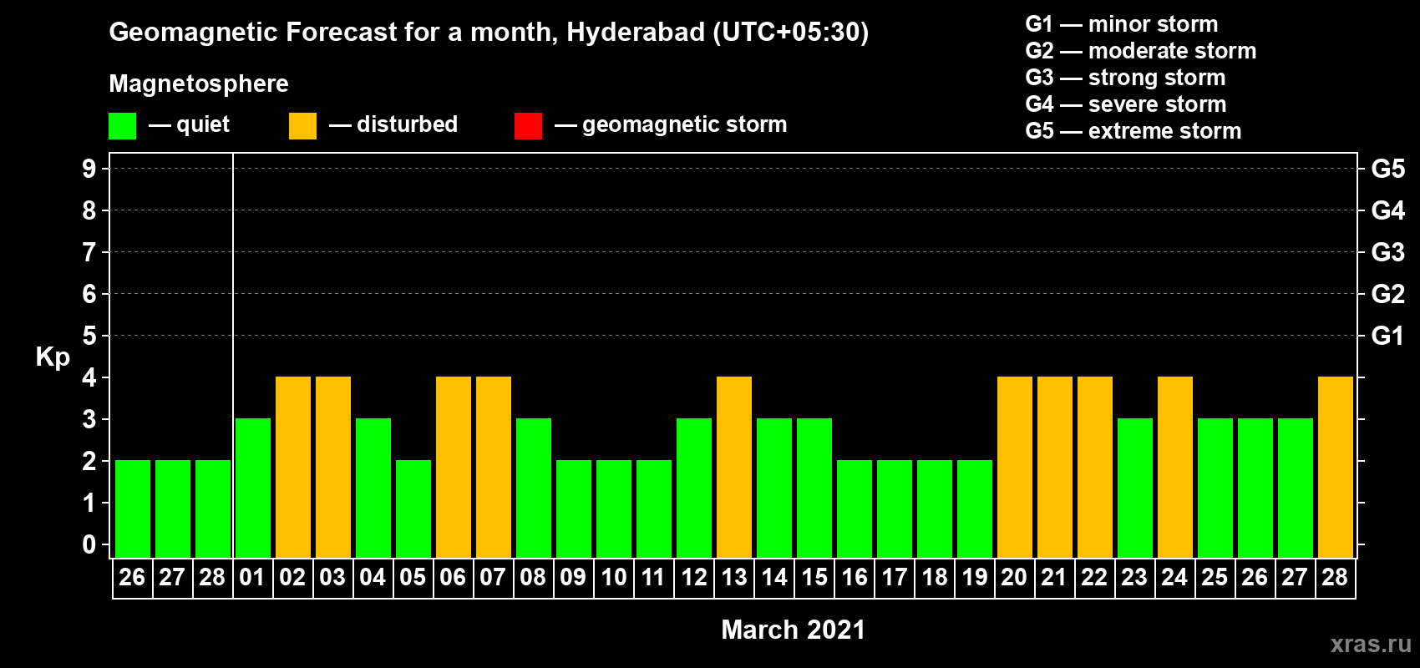
Task: Click the Kp value 0 tick label
Action: (89, 544)
